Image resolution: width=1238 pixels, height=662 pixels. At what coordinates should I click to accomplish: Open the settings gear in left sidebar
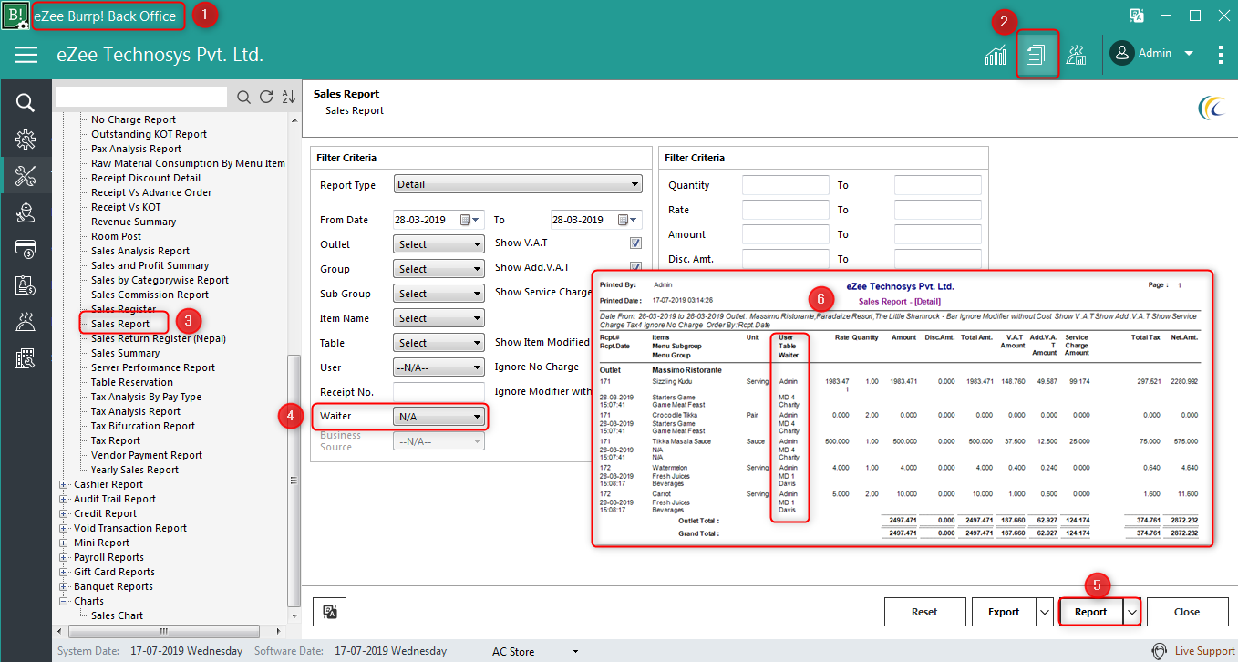(26, 139)
